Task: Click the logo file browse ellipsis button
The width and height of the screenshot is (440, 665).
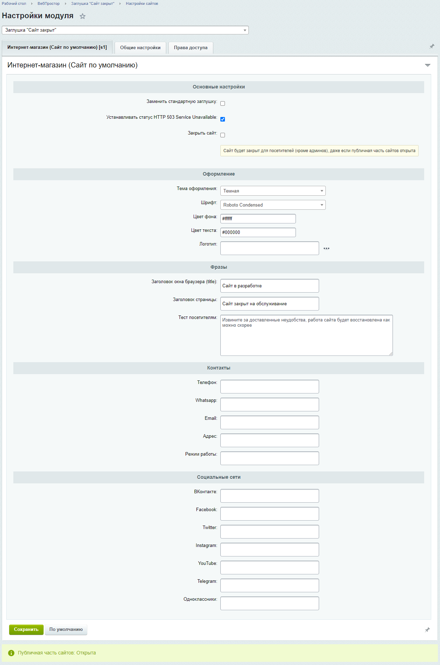Action: (x=326, y=248)
